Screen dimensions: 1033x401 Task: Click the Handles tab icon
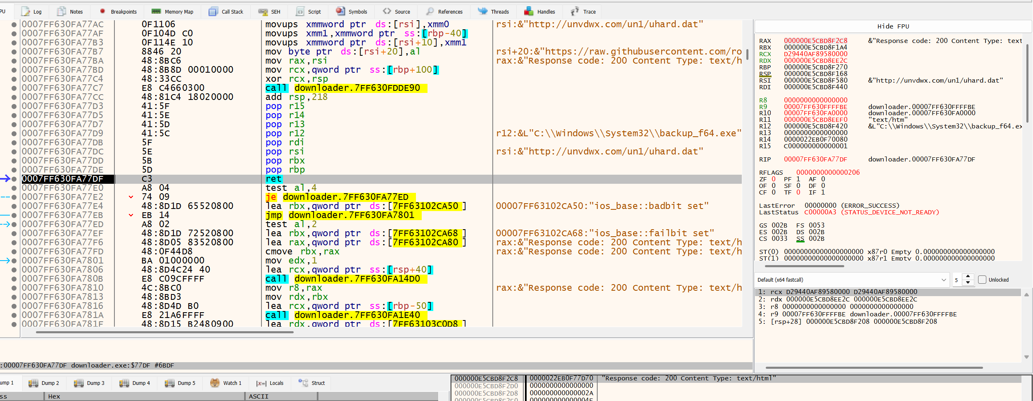click(x=529, y=11)
